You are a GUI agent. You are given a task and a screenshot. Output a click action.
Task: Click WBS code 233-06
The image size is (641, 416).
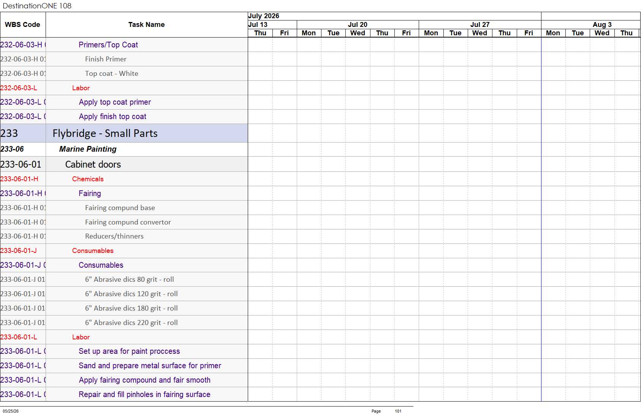(12, 149)
